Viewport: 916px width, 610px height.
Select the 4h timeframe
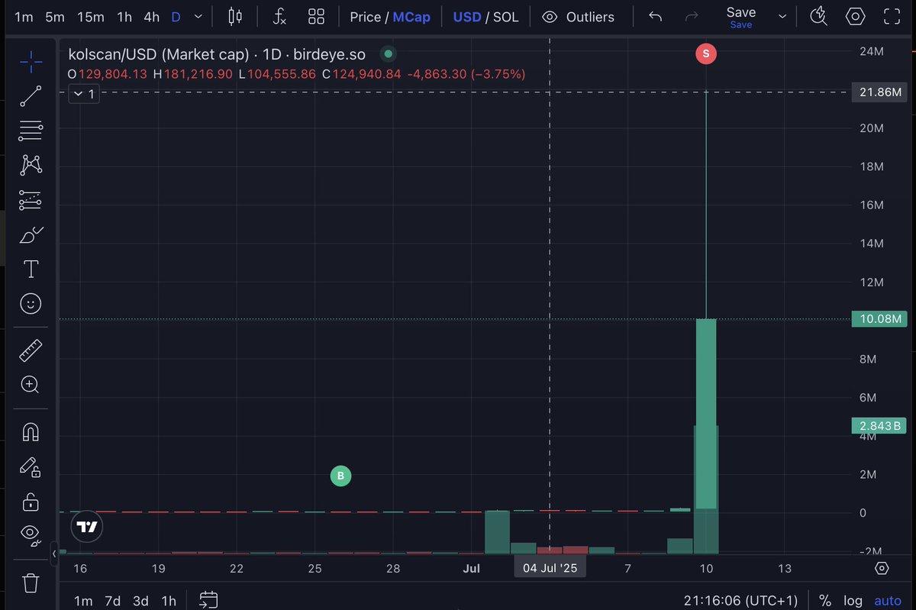(151, 17)
